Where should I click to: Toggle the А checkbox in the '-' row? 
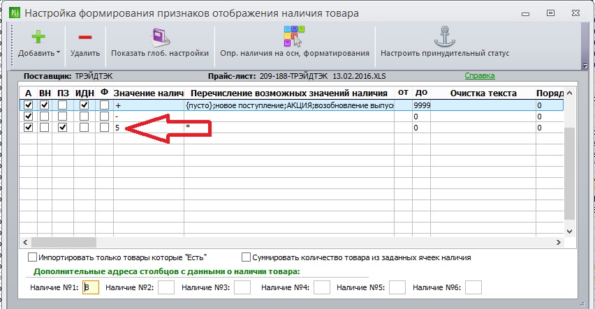(x=29, y=116)
